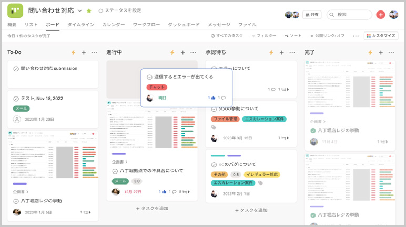Click the red plus create button

point(381,15)
